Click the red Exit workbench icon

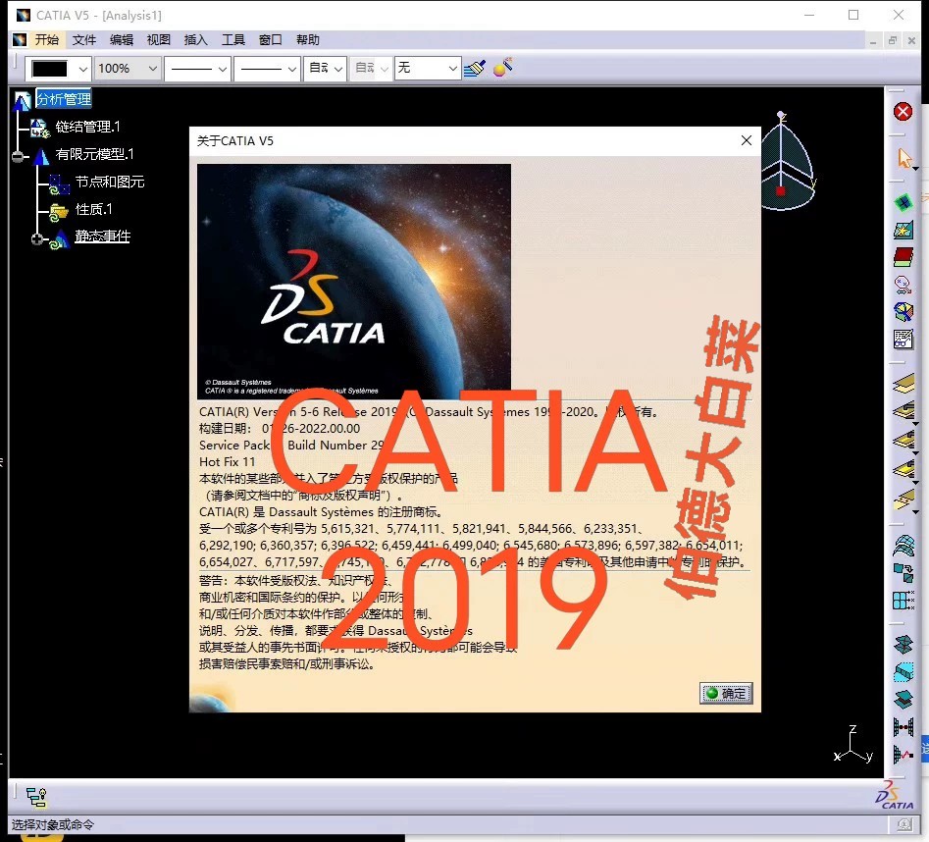click(x=903, y=111)
